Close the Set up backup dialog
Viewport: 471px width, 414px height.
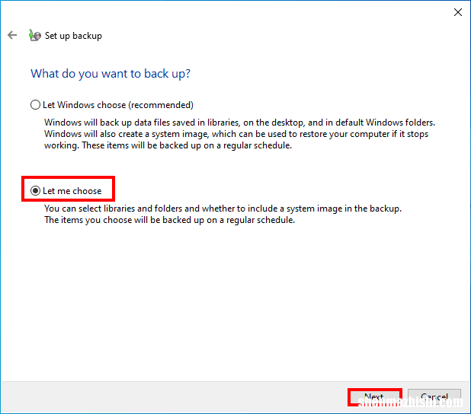tap(458, 12)
